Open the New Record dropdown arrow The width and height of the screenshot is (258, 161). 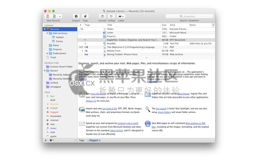coord(60,16)
